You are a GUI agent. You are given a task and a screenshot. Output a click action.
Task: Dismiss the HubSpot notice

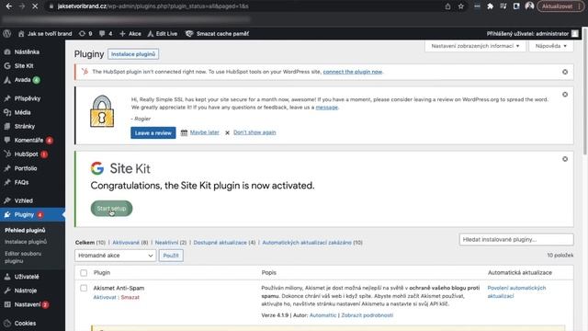pyautogui.click(x=565, y=72)
